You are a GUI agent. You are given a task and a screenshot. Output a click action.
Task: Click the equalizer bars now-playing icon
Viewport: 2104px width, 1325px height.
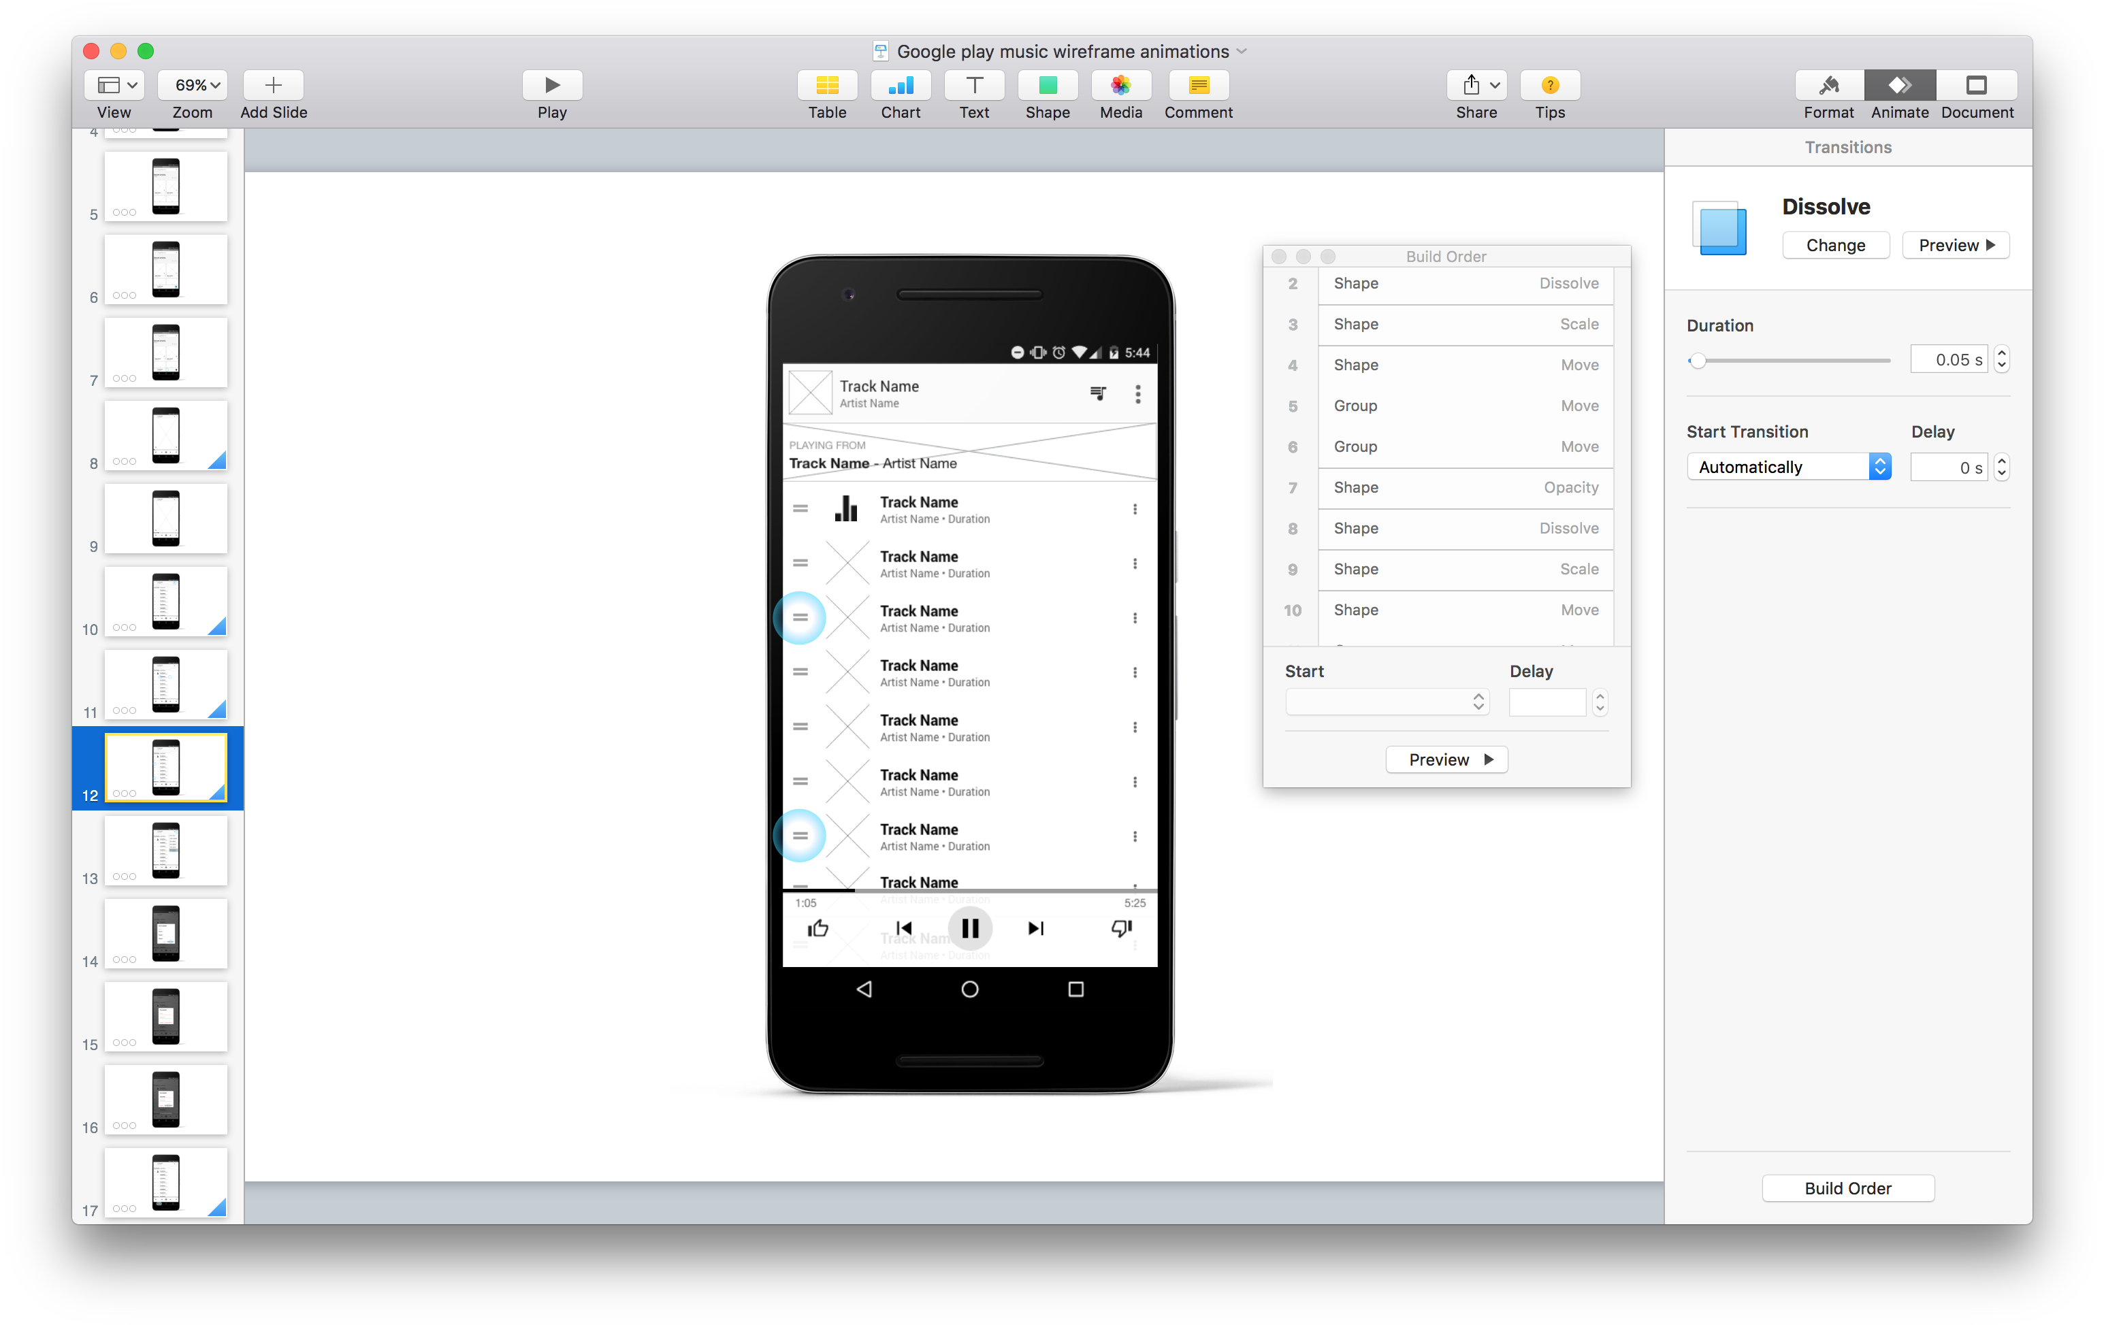tap(847, 508)
